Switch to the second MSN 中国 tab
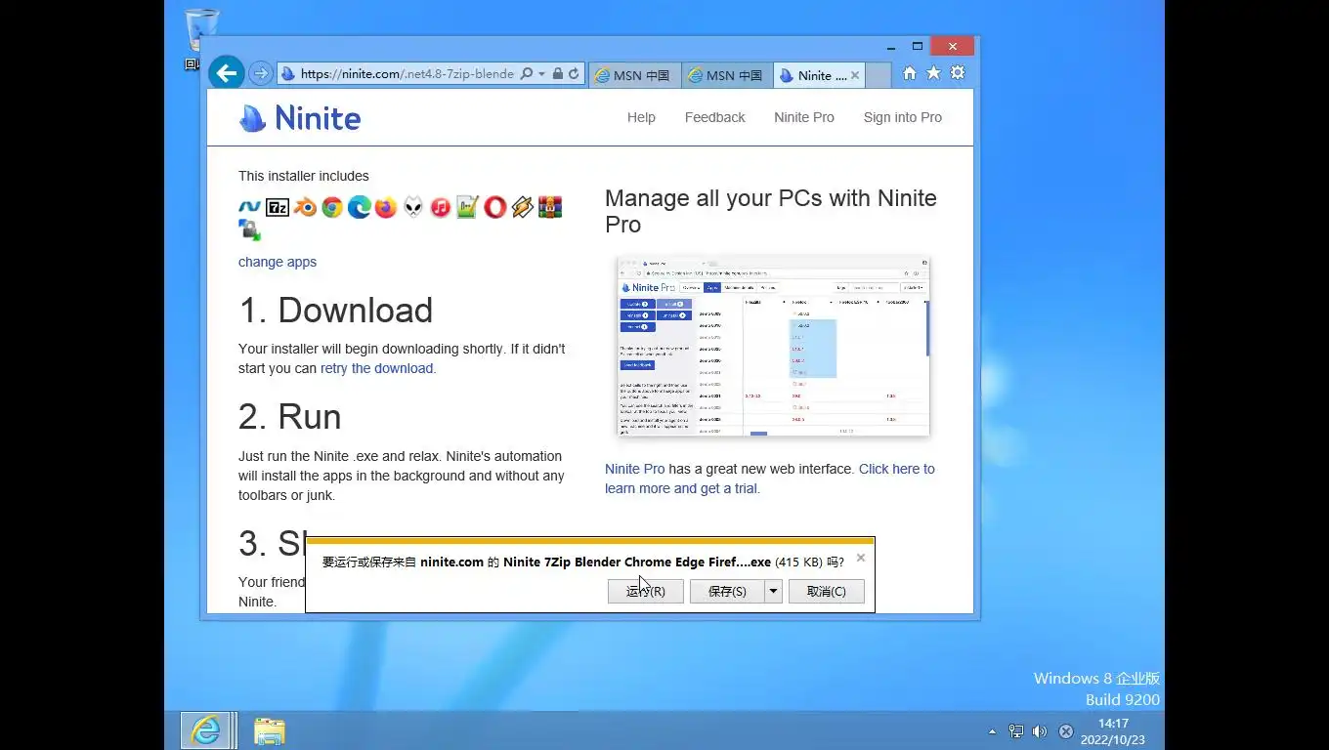1329x750 pixels. tap(725, 75)
